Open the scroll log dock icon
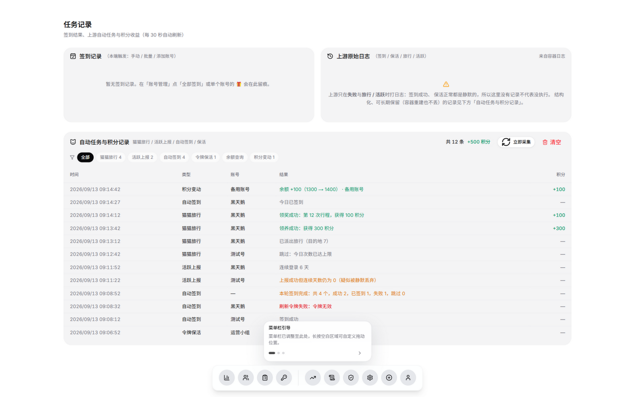Screen dimensions: 635x397 pos(332,378)
